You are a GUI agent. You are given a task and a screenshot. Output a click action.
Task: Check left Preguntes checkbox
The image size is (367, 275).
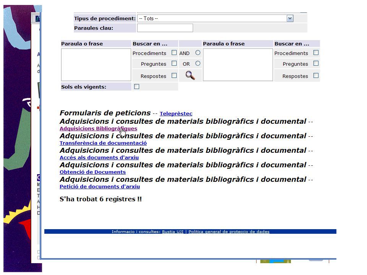[174, 63]
